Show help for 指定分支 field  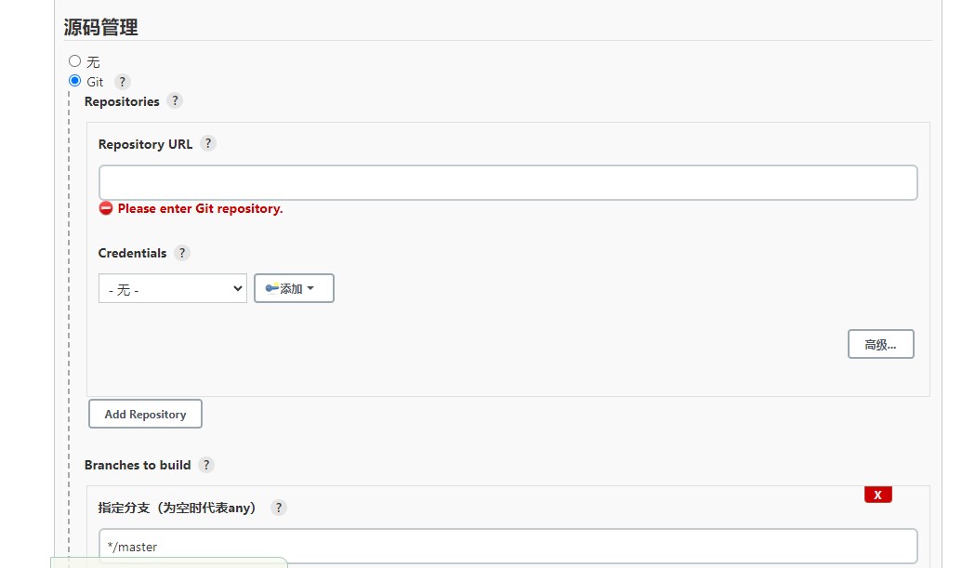279,508
